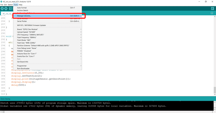The width and height of the screenshot is (216, 113).
Task: Open the Serial Monitor magnifier icon
Action: 213,9
